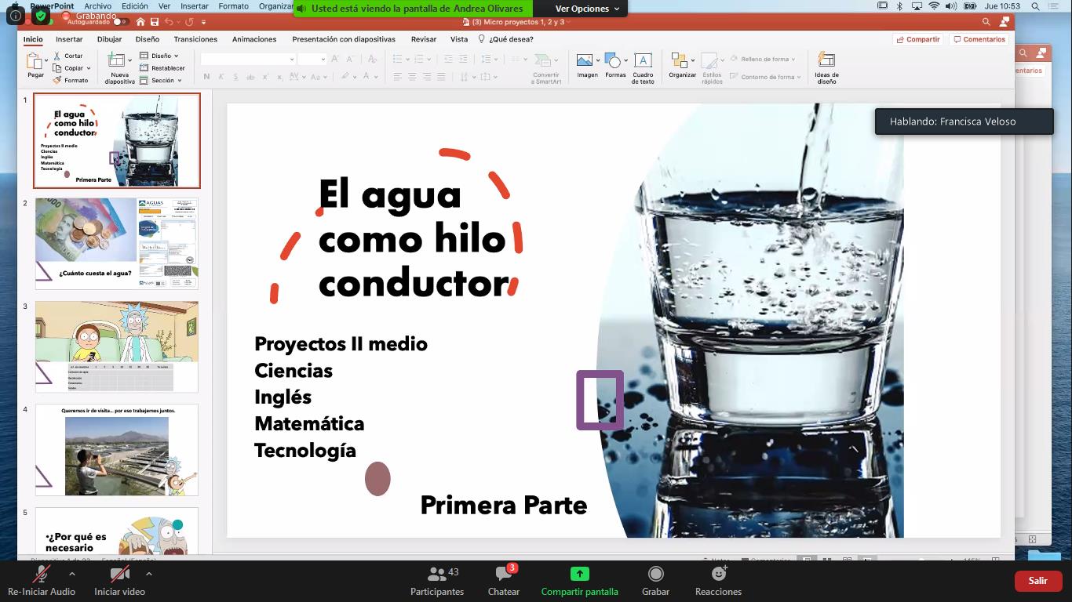This screenshot has height=602, width=1072.
Task: Open the Sección dropdown
Action: coord(161,80)
